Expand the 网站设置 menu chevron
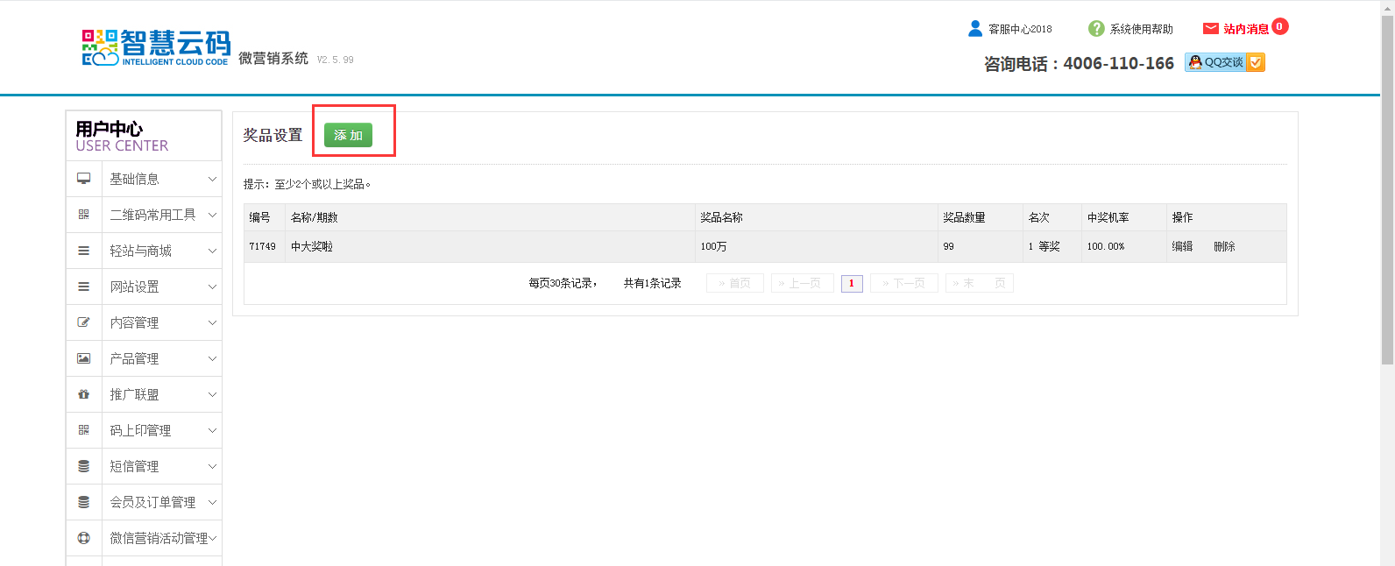Image resolution: width=1395 pixels, height=566 pixels. (212, 287)
